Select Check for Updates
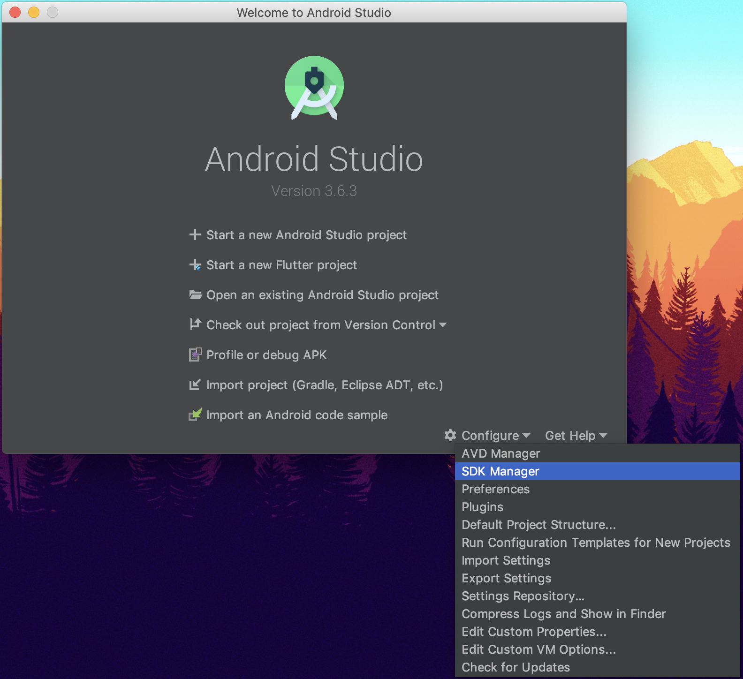Image resolution: width=743 pixels, height=679 pixels. click(x=598, y=667)
